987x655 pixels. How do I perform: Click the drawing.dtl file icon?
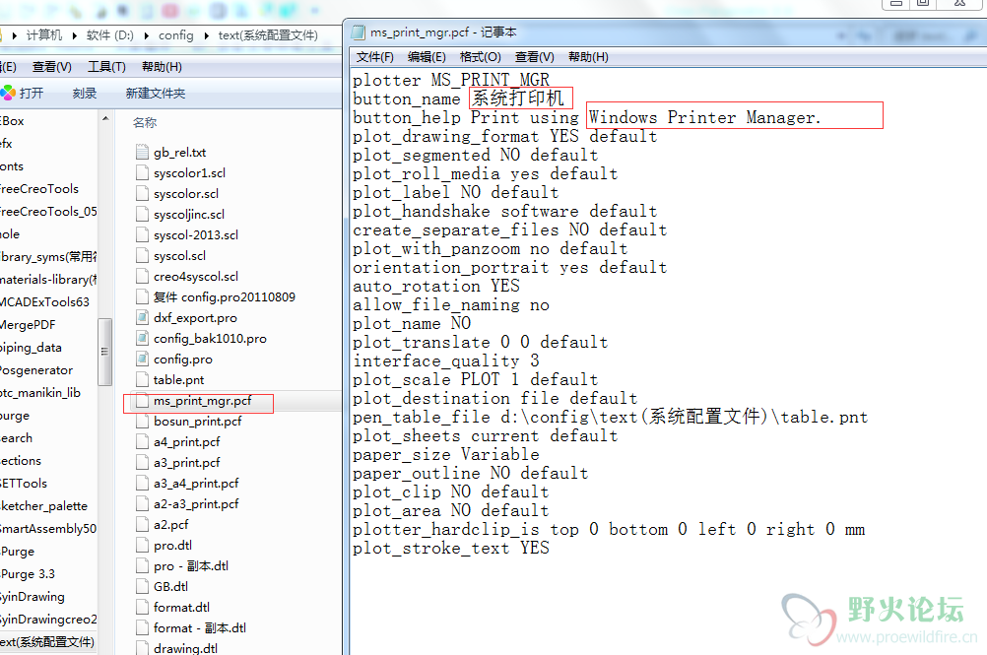point(142,648)
